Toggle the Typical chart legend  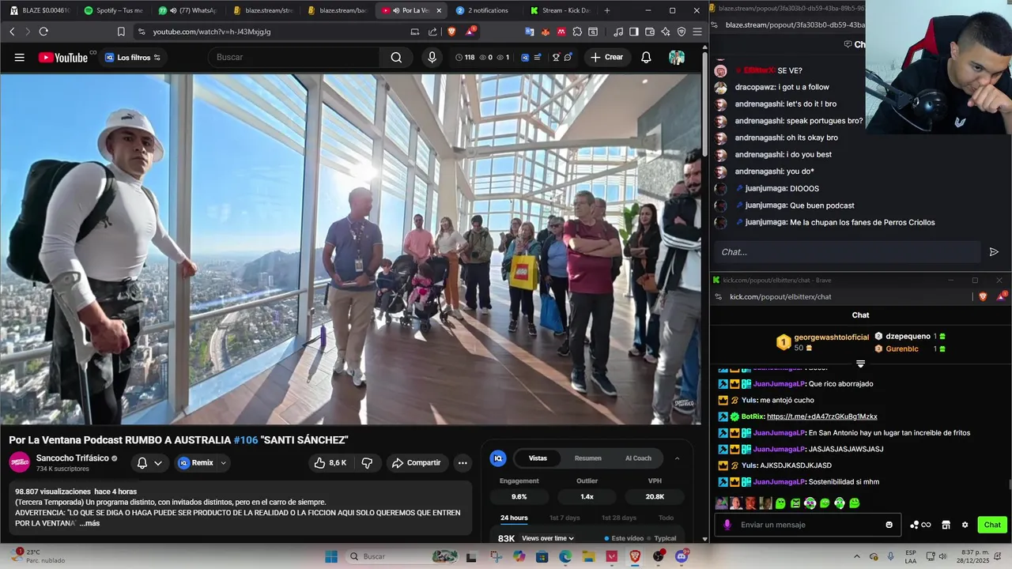pyautogui.click(x=662, y=538)
